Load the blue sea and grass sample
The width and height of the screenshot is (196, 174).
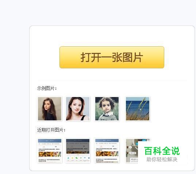click(x=138, y=109)
